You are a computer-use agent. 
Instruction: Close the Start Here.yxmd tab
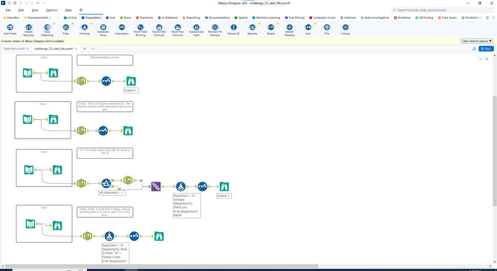(x=27, y=49)
